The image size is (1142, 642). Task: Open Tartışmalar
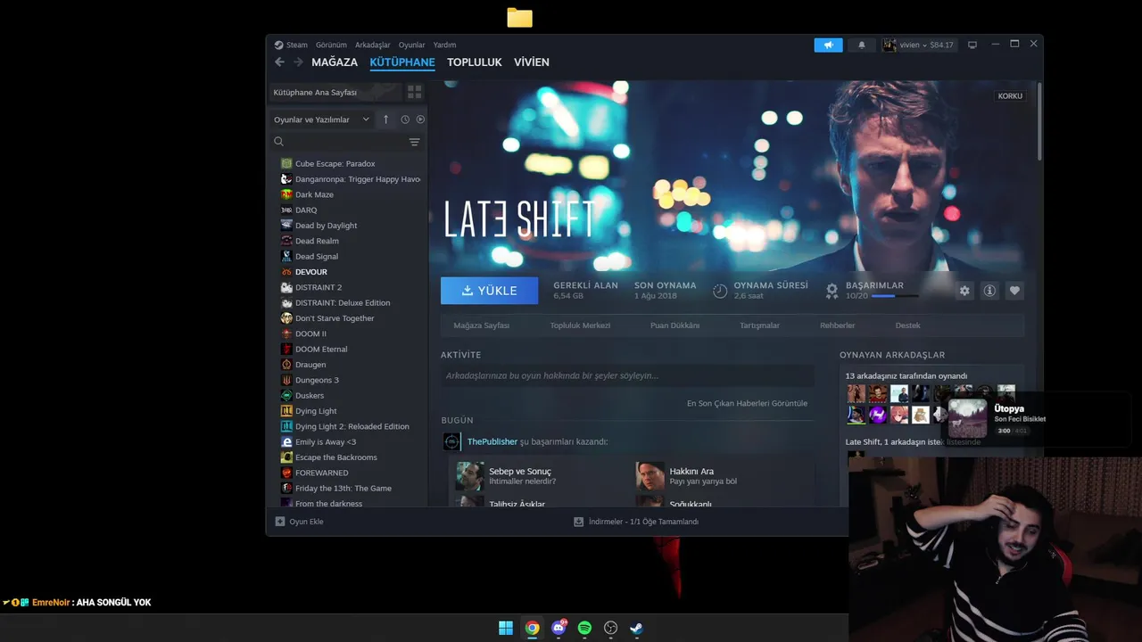coord(759,325)
